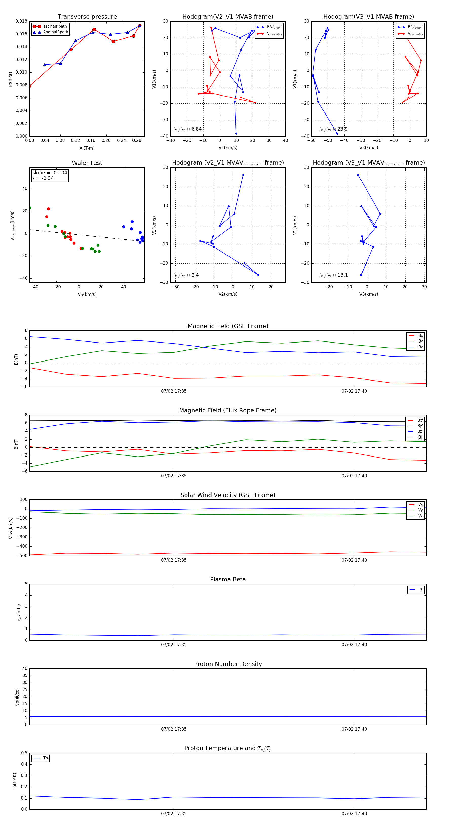
Task: Select the "r = -0.34" annotation
Action: click(x=43, y=178)
